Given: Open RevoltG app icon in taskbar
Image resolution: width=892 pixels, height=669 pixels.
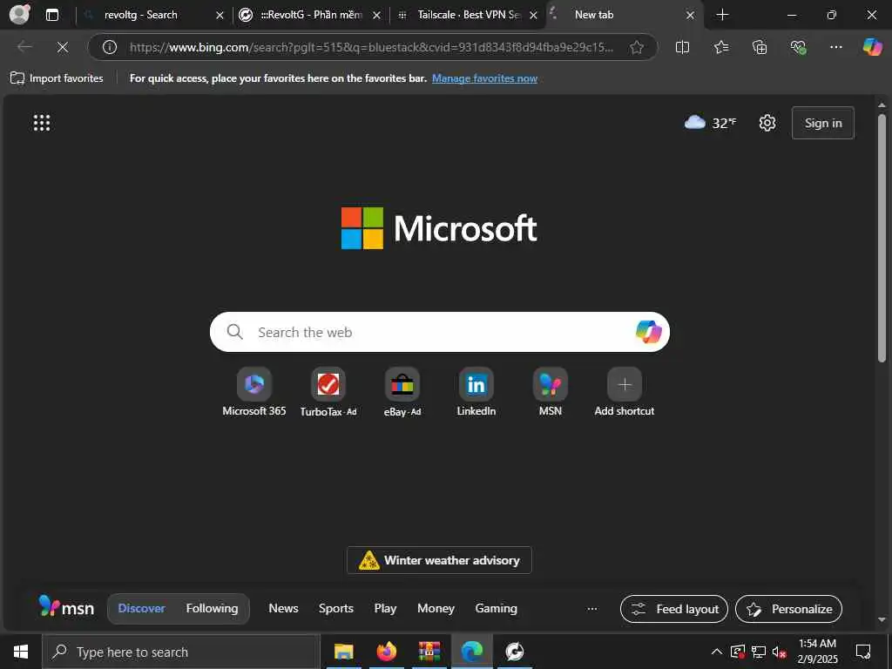Looking at the screenshot, I should pos(515,652).
